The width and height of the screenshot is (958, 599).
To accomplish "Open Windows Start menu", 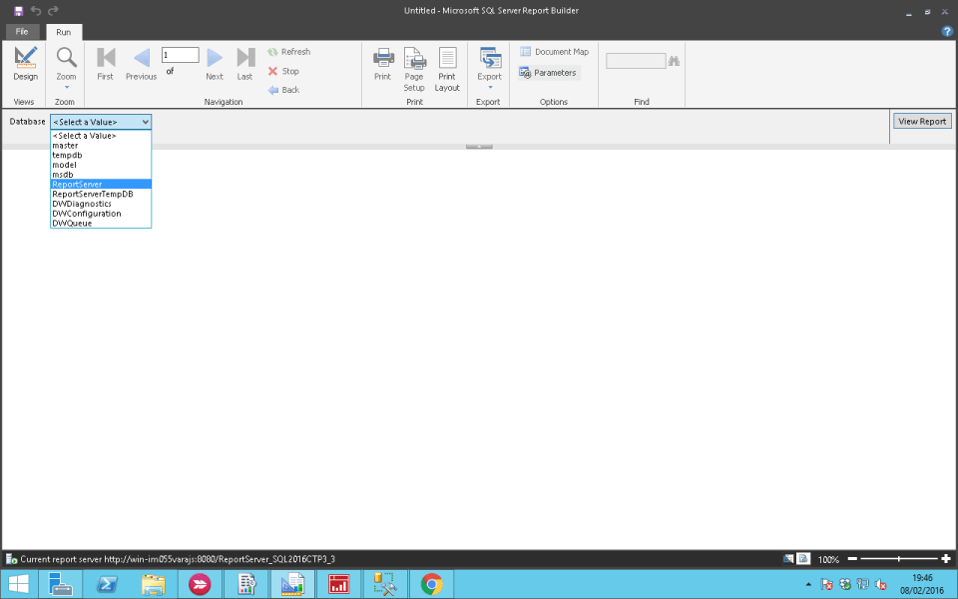I will tap(18, 584).
